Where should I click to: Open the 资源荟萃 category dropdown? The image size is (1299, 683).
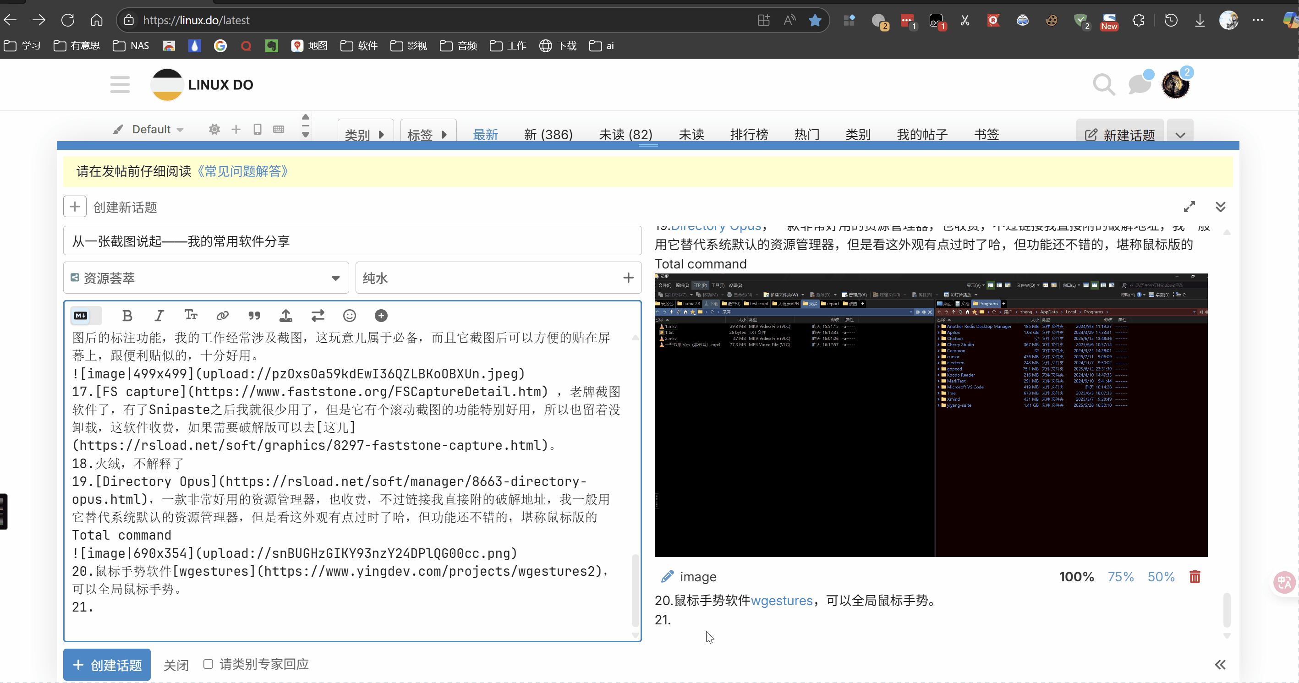206,278
